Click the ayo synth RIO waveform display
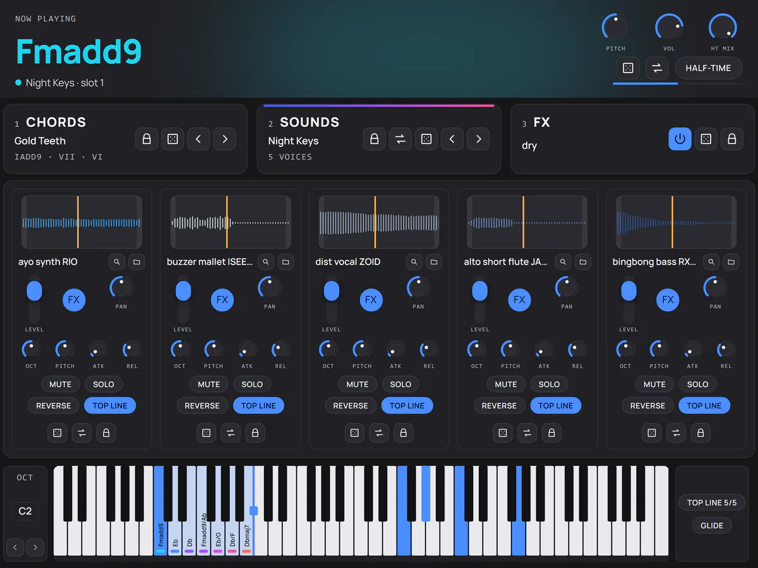758x568 pixels. point(81,222)
